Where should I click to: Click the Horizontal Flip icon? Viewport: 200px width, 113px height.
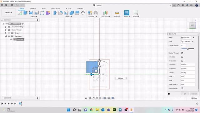pos(182,88)
